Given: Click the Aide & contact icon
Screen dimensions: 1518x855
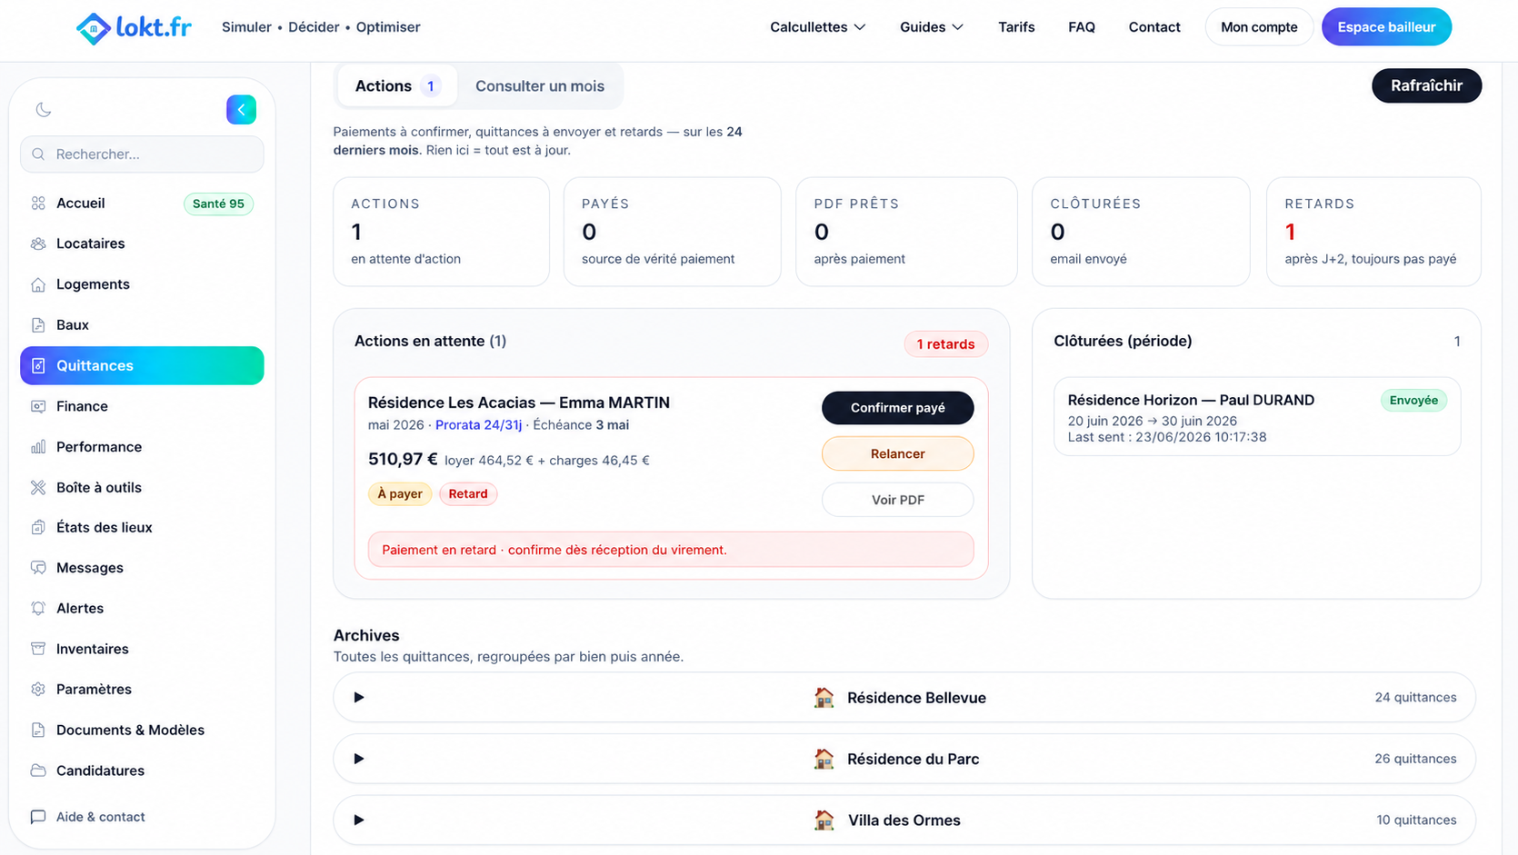Looking at the screenshot, I should (38, 817).
